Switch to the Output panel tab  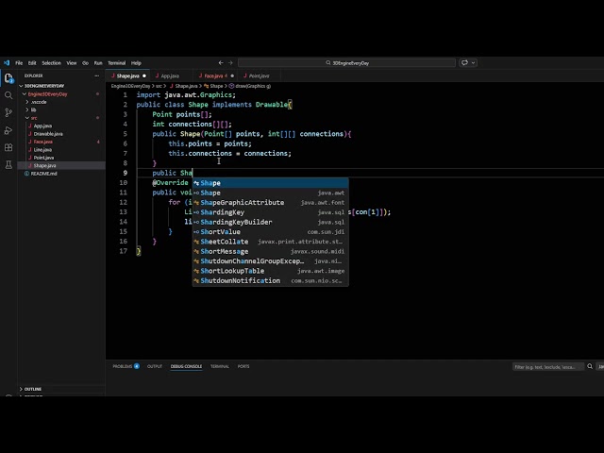point(155,366)
